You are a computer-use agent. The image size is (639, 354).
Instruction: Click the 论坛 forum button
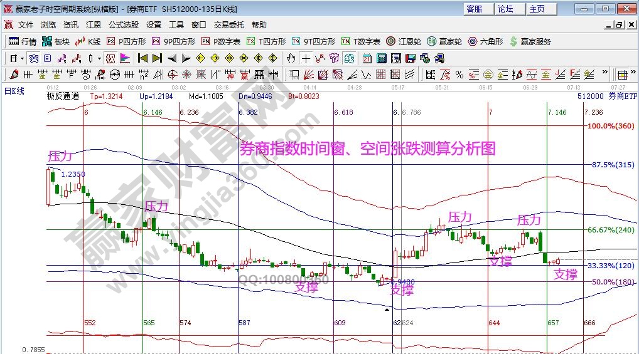[505, 9]
